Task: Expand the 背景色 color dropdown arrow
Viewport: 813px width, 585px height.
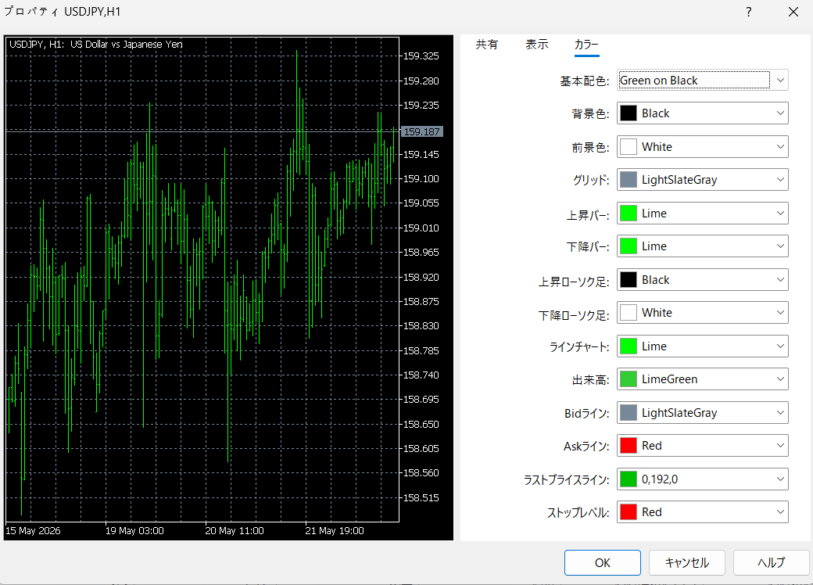Action: click(780, 113)
